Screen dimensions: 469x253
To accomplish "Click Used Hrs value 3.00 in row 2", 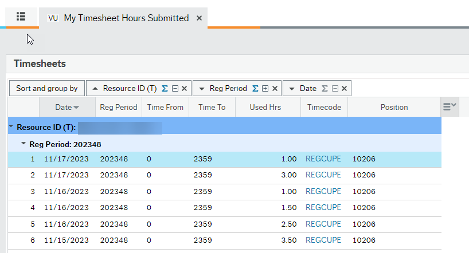I will (289, 175).
